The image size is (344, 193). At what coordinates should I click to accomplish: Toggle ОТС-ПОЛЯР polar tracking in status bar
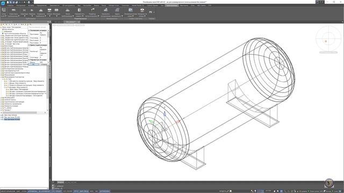[68, 191]
